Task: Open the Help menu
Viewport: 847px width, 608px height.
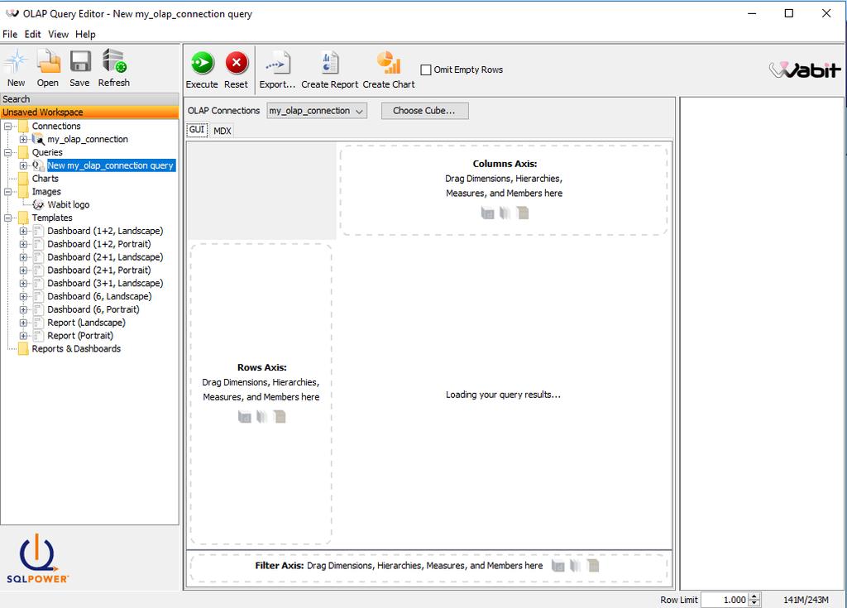Action: (85, 34)
